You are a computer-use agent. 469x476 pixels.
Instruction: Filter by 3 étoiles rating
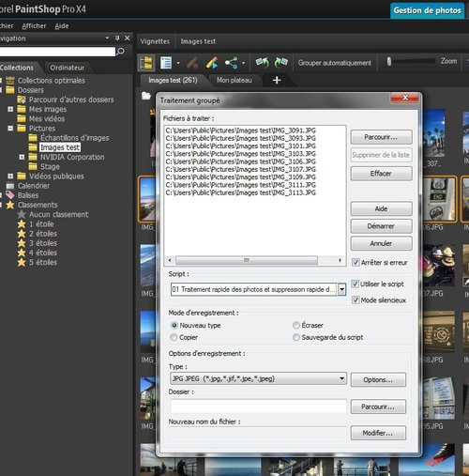click(x=43, y=243)
